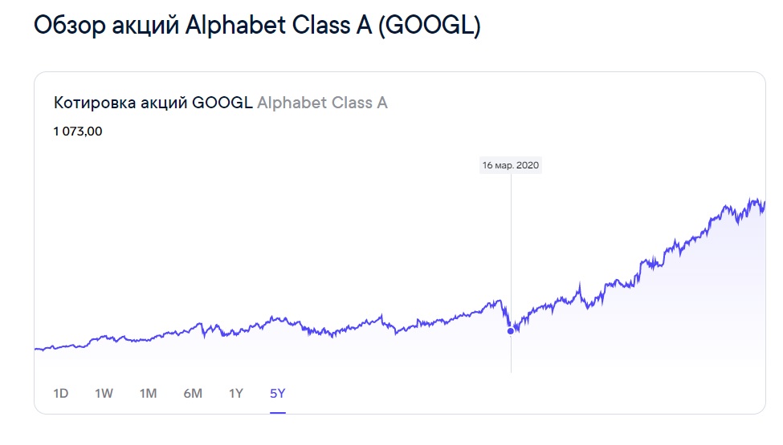This screenshot has width=783, height=445.
Task: Choose the 1M period tab
Action: [148, 394]
